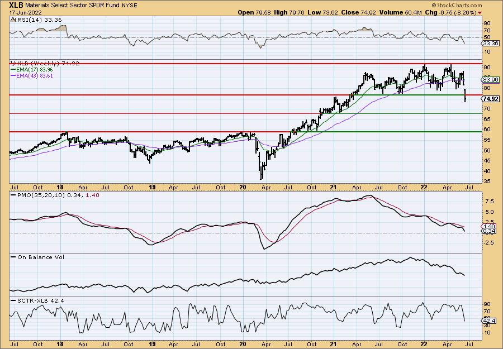The image size is (503, 349).
Task: Click the 7.5 level on the PMO axis
Action: [489, 201]
